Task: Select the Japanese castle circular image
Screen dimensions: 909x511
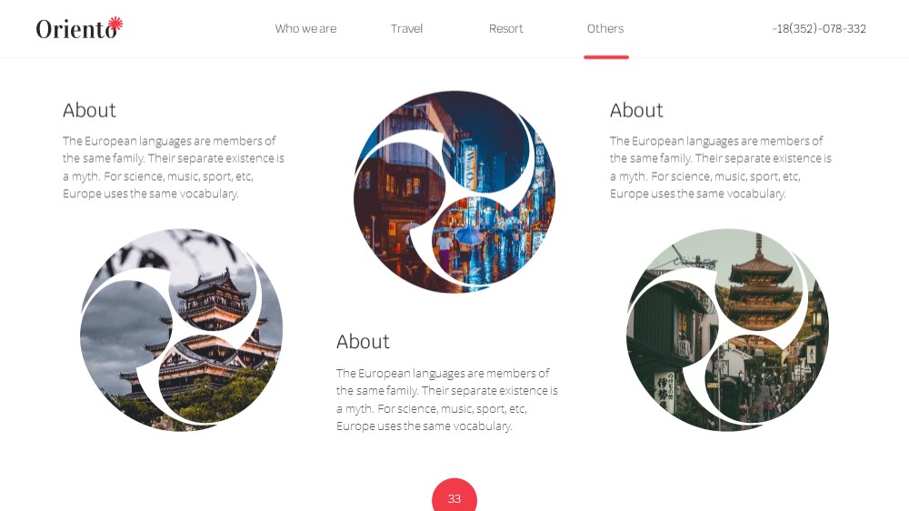Action: [x=182, y=329]
